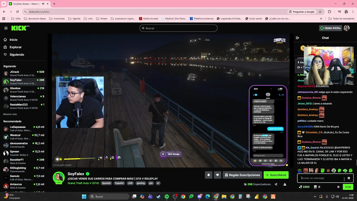Open LaSapaaaaa recommended channel
Image resolution: width=357 pixels, height=201 pixels.
click(24, 128)
